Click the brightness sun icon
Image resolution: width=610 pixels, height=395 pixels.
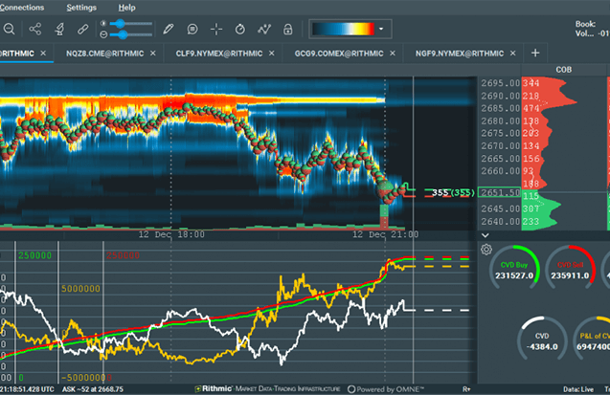point(103,24)
